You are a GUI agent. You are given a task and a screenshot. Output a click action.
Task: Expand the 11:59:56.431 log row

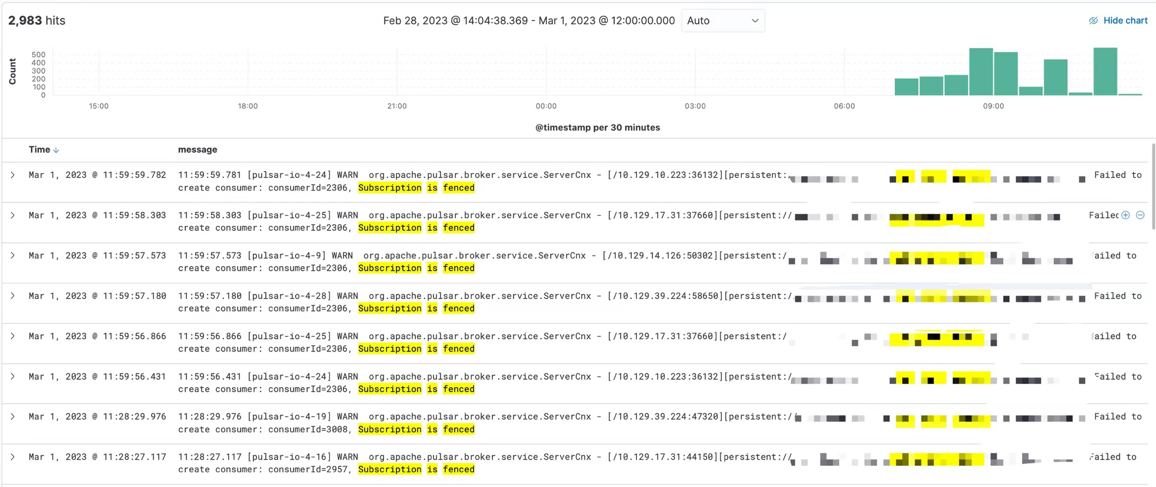(12, 377)
